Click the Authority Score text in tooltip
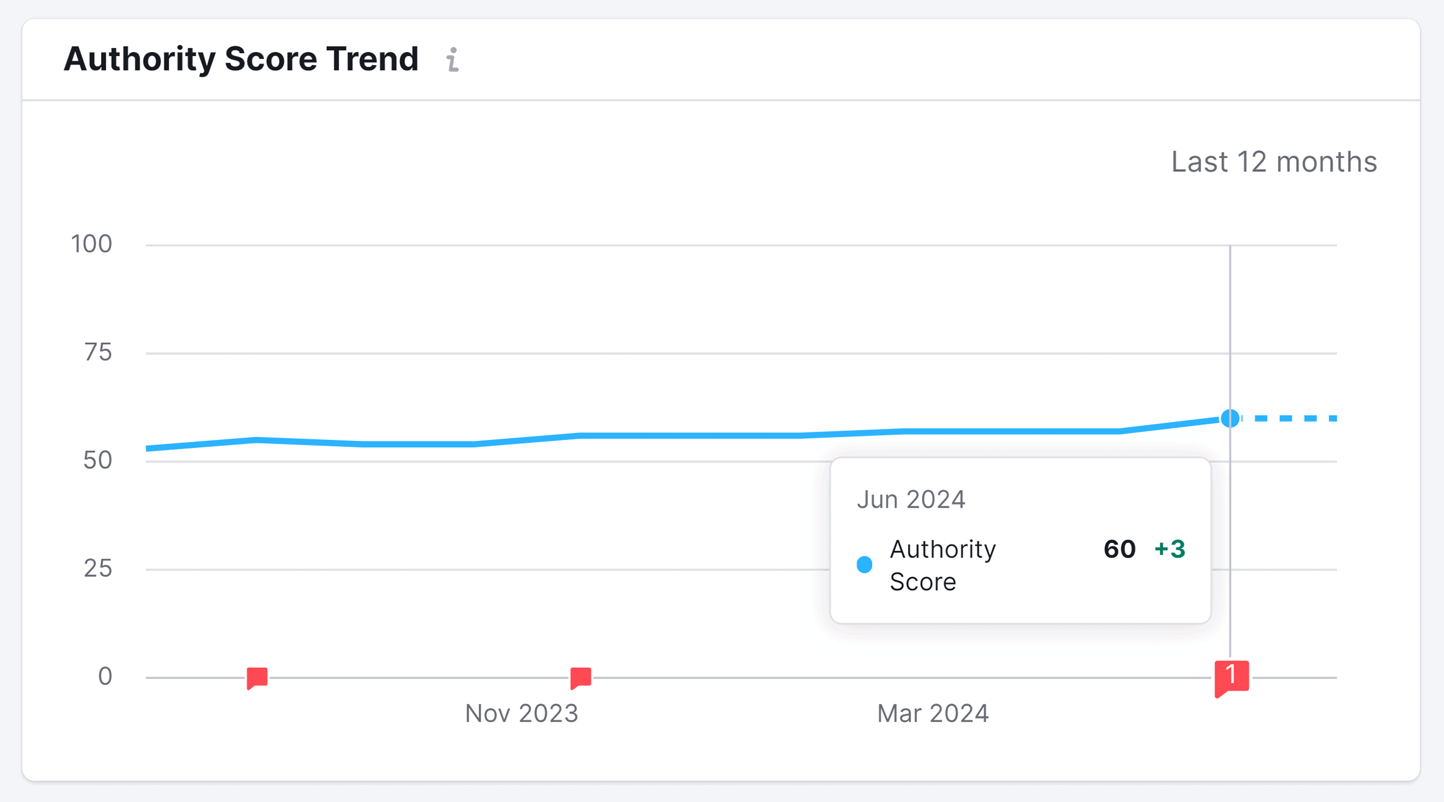The width and height of the screenshot is (1444, 802). coord(942,565)
